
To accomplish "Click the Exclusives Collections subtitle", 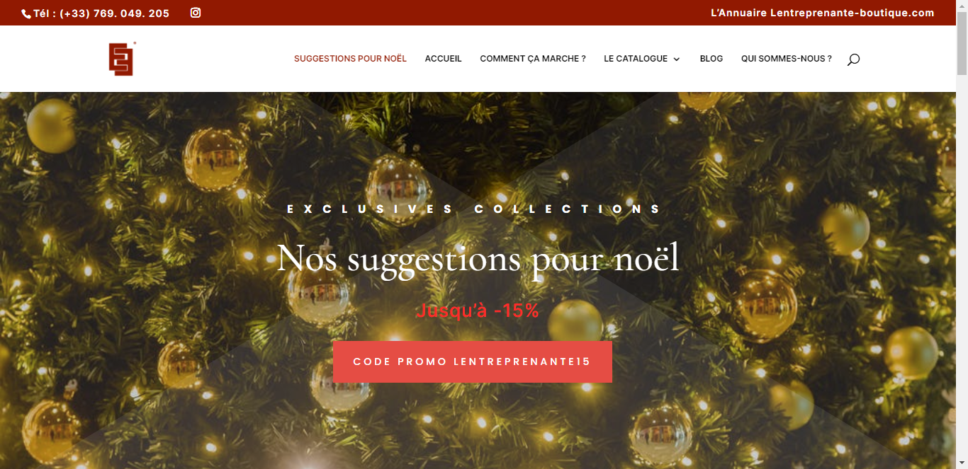I will [473, 209].
